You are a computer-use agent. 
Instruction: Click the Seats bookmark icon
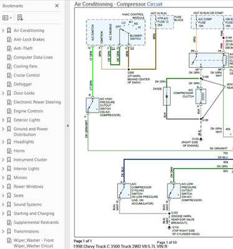point(9,195)
